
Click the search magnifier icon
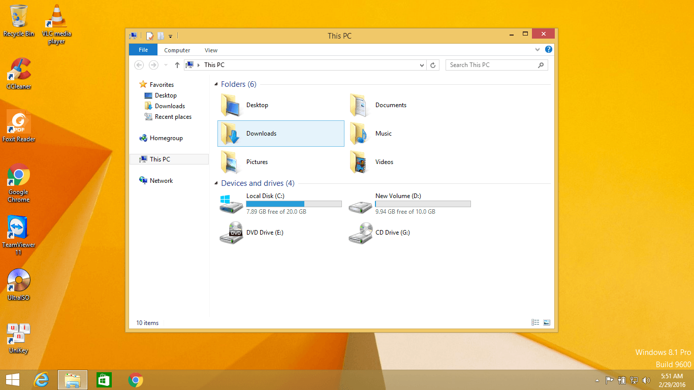[541, 65]
